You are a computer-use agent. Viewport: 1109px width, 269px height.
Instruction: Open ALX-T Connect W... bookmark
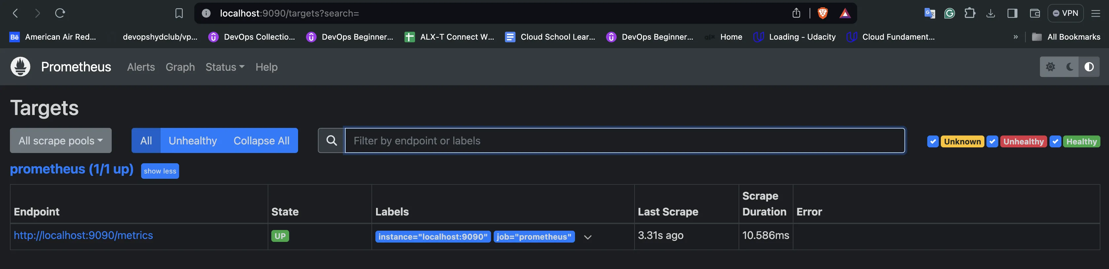coord(449,37)
